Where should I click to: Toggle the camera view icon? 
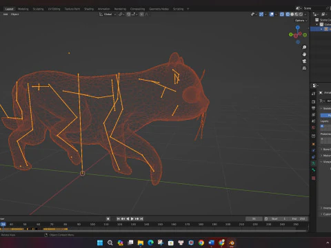304,61
